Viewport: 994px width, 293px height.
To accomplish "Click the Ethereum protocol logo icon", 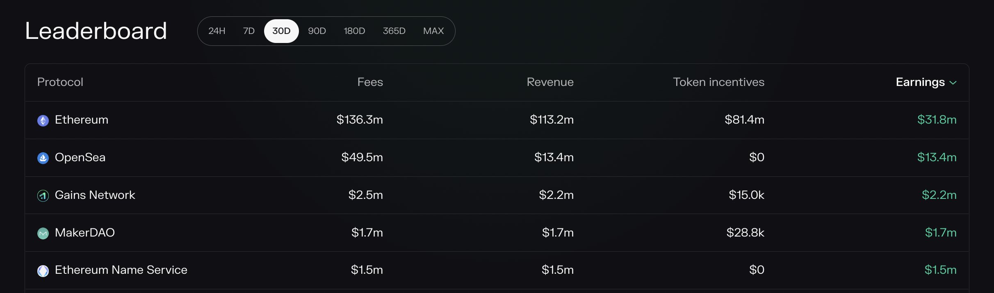I will tap(43, 120).
